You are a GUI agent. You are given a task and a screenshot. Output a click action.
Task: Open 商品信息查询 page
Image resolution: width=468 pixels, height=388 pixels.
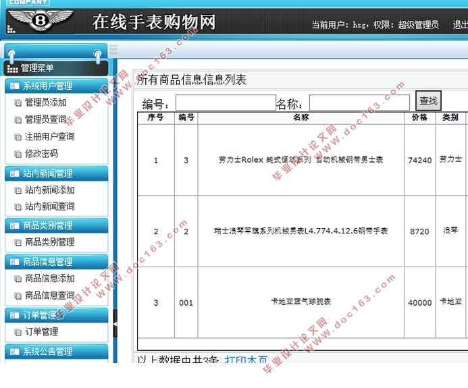point(49,296)
